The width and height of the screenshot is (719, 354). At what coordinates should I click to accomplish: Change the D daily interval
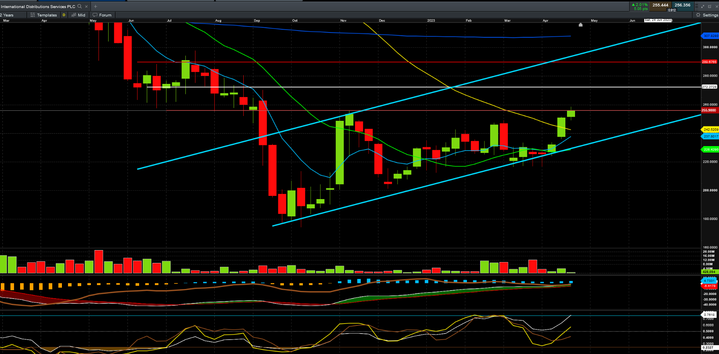tap(64, 15)
